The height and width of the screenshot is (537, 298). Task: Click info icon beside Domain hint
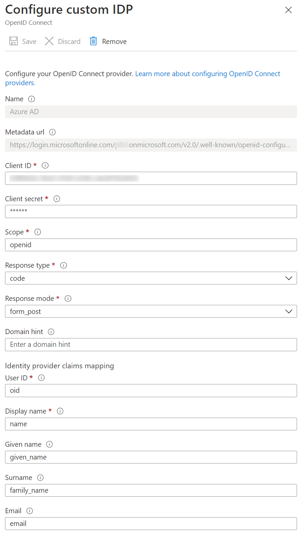(51, 332)
